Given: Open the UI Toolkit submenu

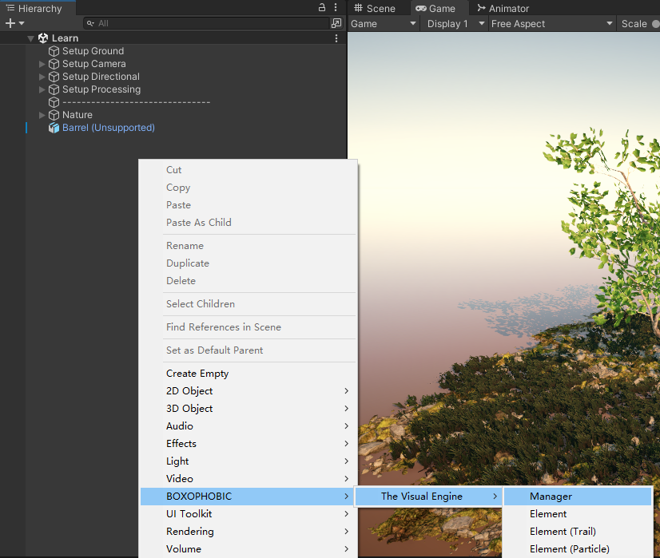Looking at the screenshot, I should [x=249, y=514].
